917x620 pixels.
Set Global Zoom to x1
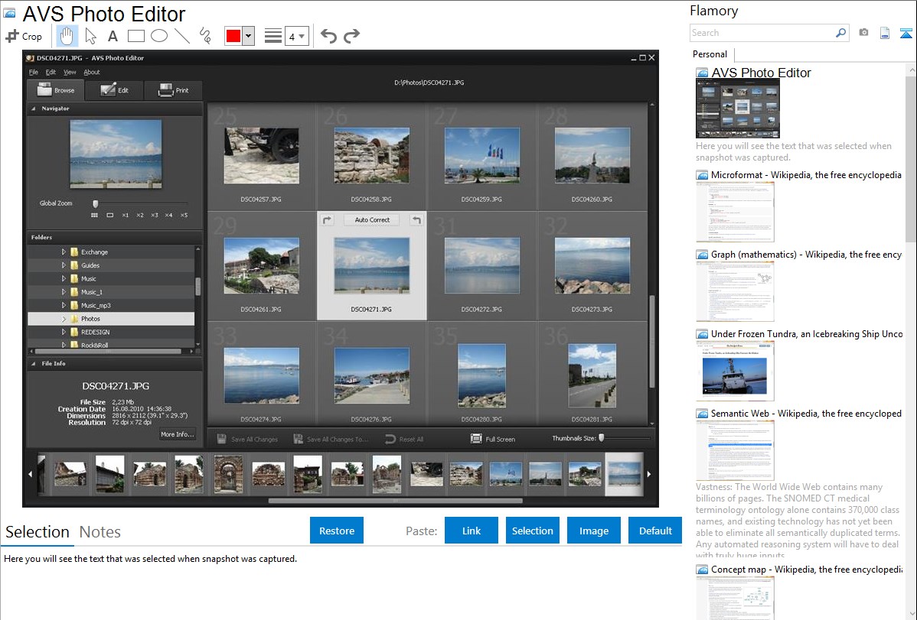126,215
